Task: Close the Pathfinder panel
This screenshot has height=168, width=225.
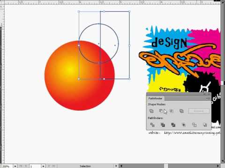Action: (209, 94)
